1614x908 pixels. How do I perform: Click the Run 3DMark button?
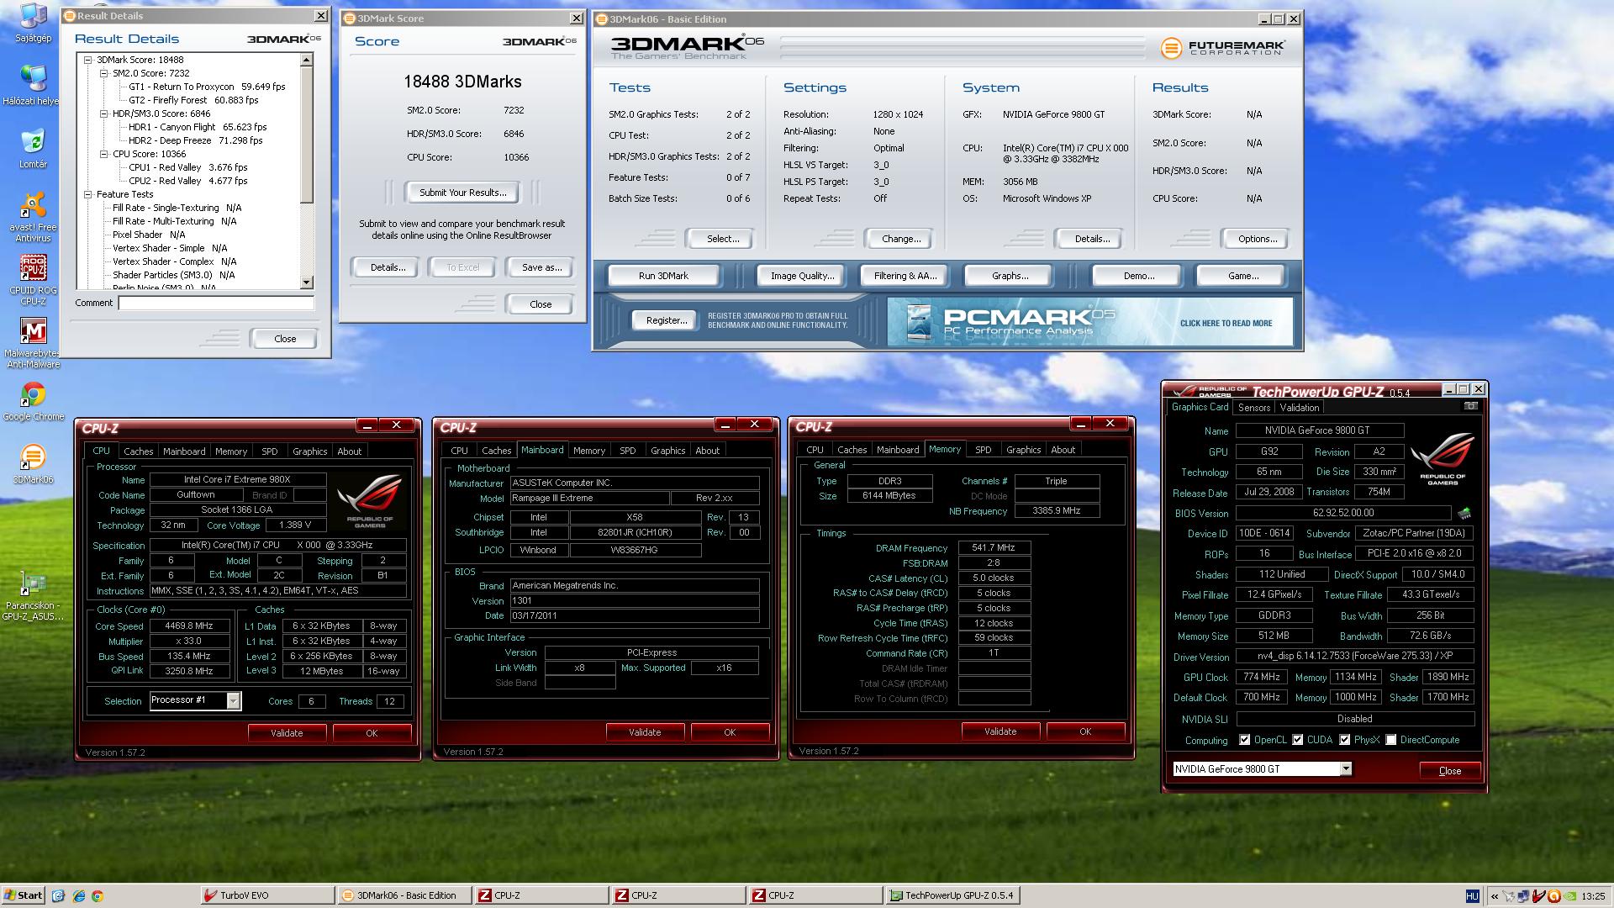pyautogui.click(x=663, y=276)
